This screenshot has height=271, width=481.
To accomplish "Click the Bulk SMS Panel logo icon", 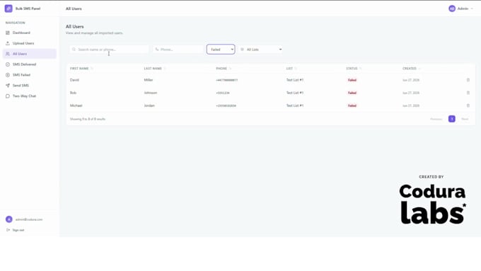I will [x=8, y=8].
